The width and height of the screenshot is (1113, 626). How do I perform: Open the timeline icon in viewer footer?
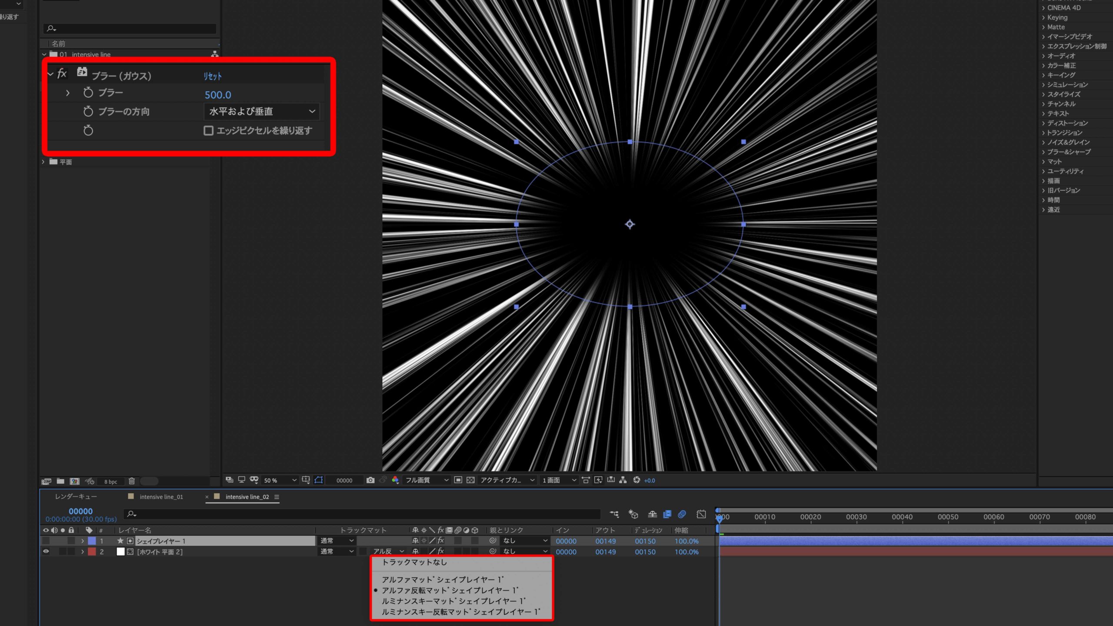(611, 479)
